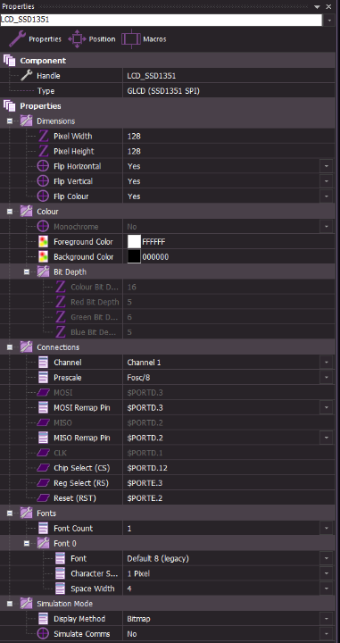Switch to the Position tab
The height and width of the screenshot is (643, 340).
tap(92, 39)
